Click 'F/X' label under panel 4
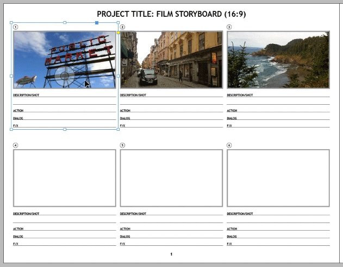The image size is (343, 267). (x=16, y=244)
